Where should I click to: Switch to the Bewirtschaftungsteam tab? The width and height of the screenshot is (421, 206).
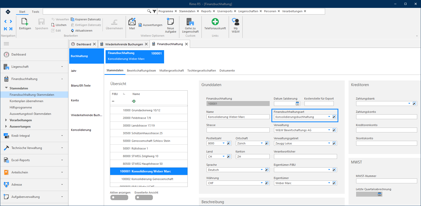141,71
